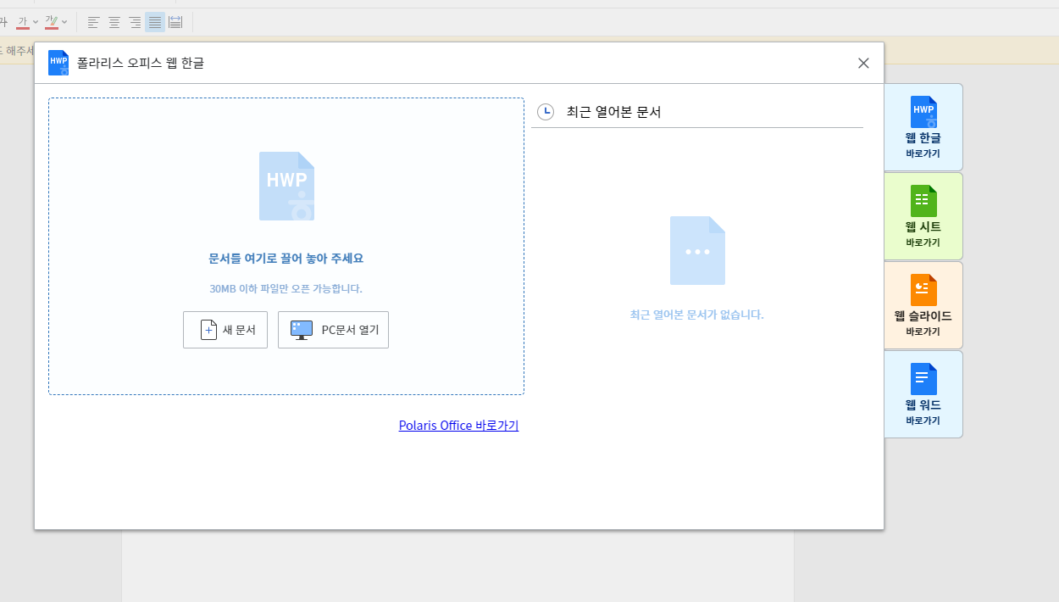Viewport: 1059px width, 602px height.
Task: Click the empty recent document placeholder icon
Action: [x=697, y=251]
